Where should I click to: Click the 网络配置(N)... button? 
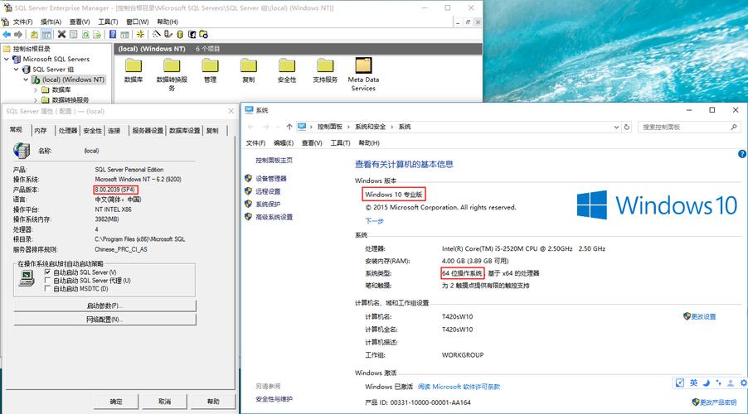pyautogui.click(x=105, y=320)
